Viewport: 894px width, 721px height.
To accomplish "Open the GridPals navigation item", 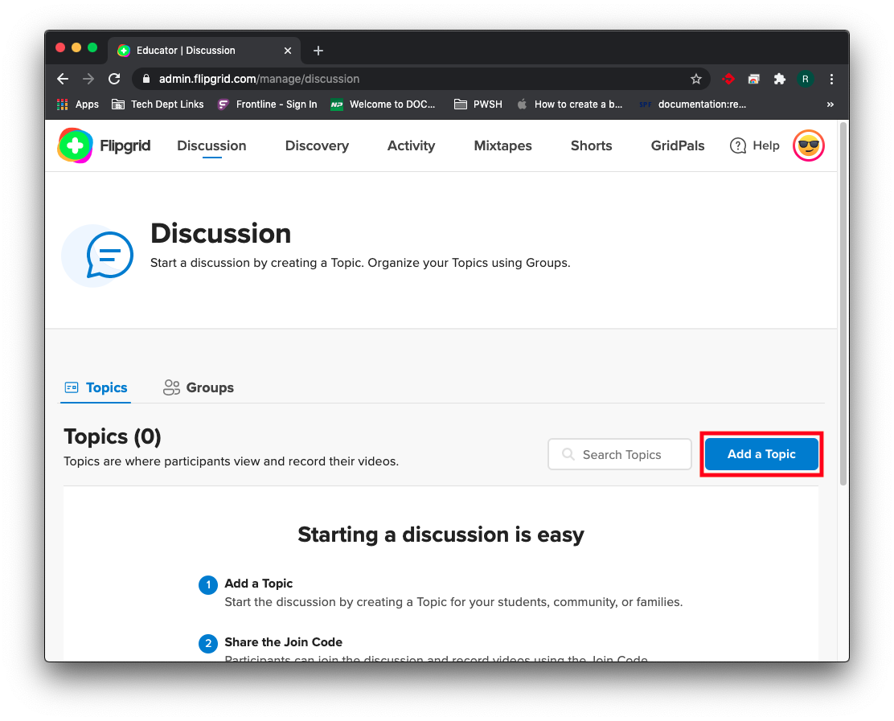I will point(678,146).
